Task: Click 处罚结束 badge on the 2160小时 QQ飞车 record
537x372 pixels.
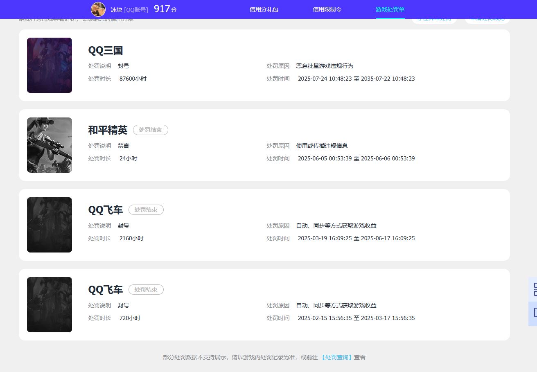Action: click(x=146, y=210)
